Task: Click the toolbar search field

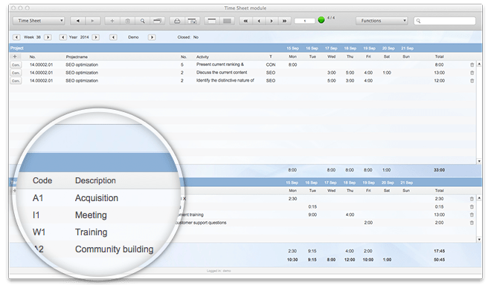Action: (445, 21)
